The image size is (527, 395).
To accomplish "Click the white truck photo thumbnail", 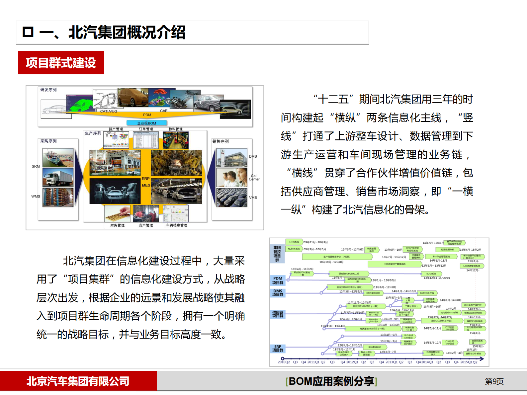I will 58,178.
